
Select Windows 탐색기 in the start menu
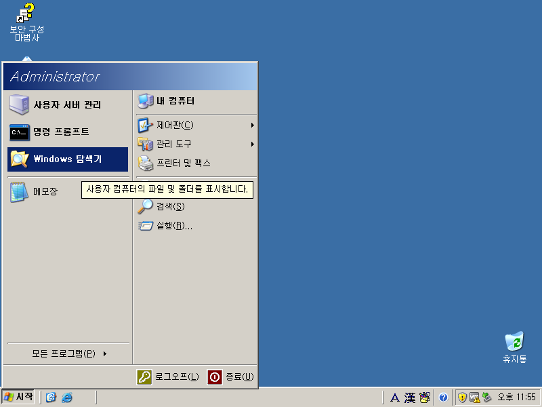click(68, 159)
